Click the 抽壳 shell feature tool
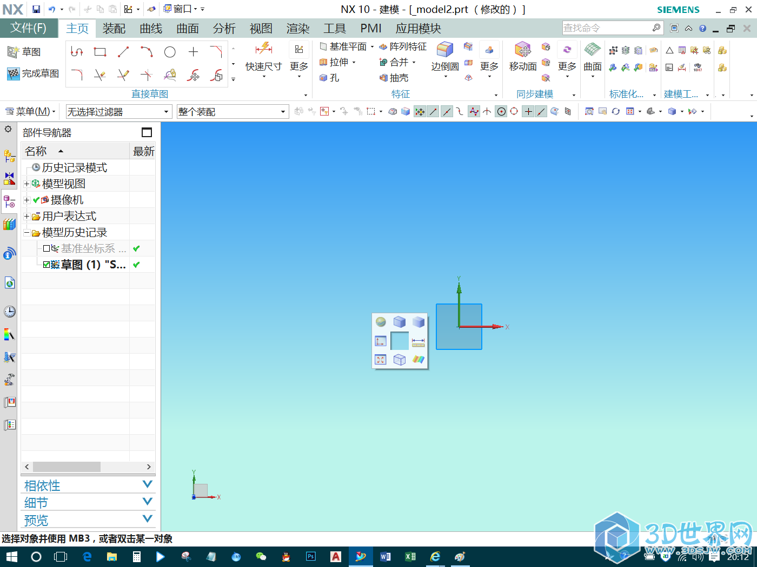Image resolution: width=757 pixels, height=567 pixels. tap(394, 78)
